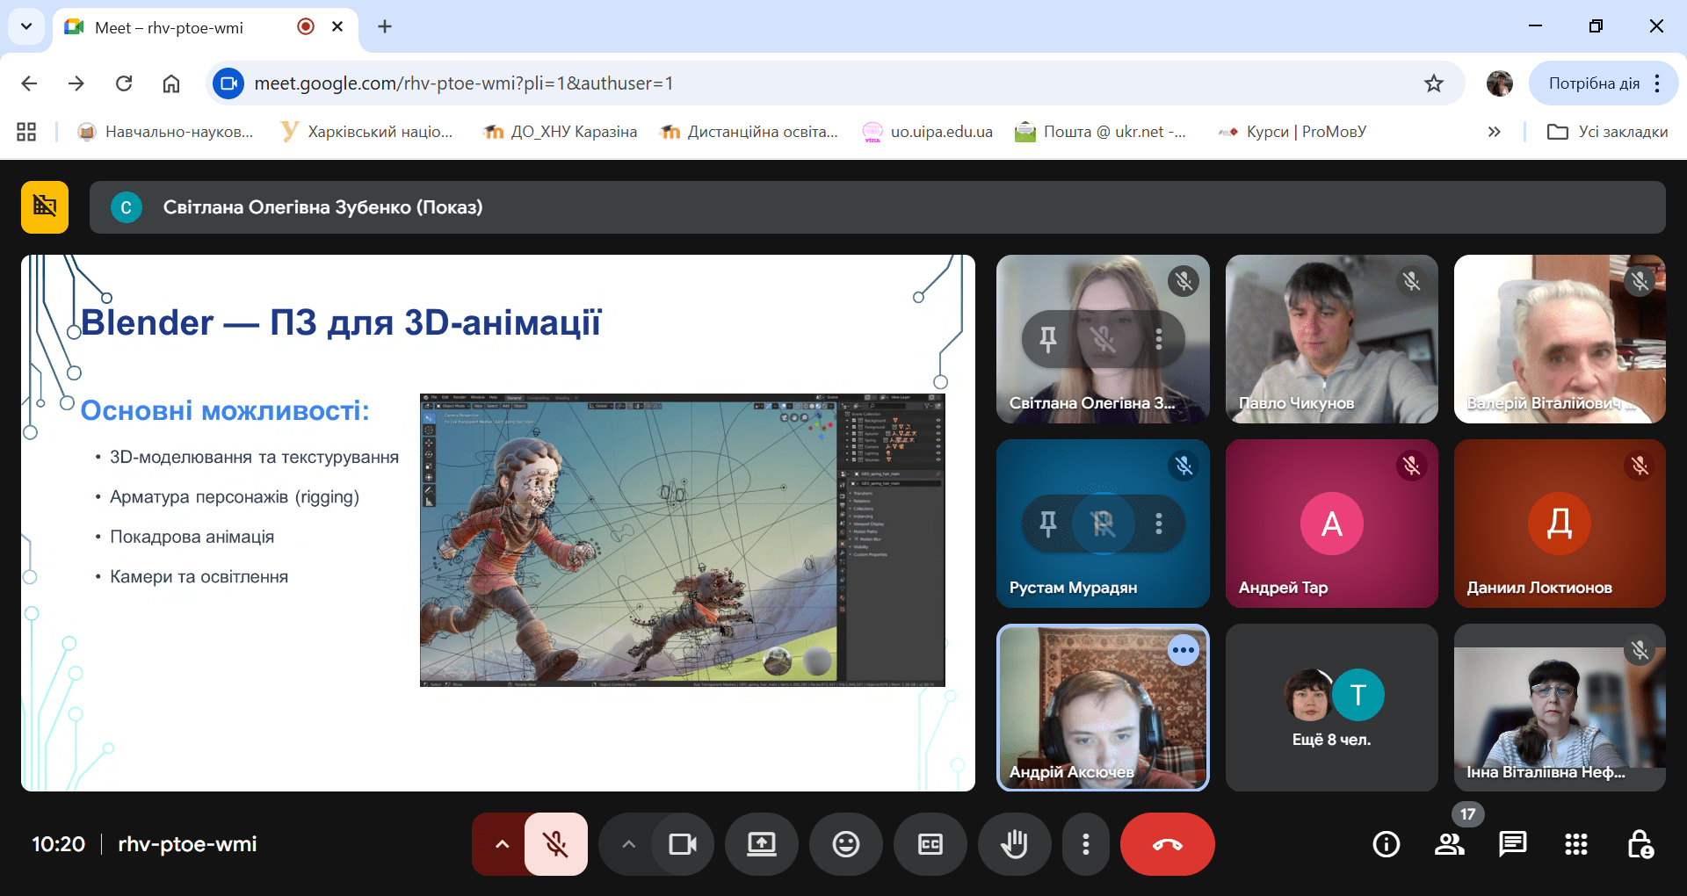Viewport: 1687px width, 896px height.
Task: Click the Ещё 8 чел. participants tile
Action: (1331, 707)
